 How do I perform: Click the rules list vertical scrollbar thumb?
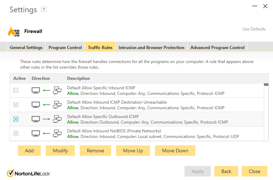pyautogui.click(x=266, y=84)
